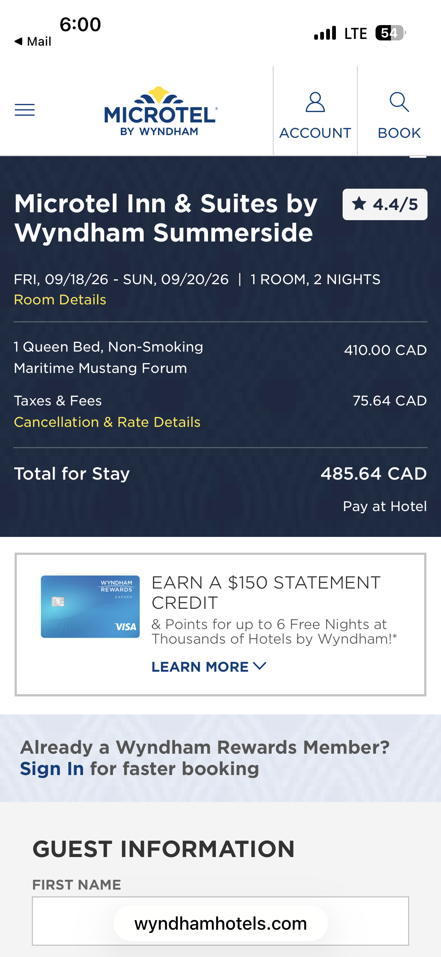Tap the Earn a $150 Statement Credit heading

coord(266,593)
